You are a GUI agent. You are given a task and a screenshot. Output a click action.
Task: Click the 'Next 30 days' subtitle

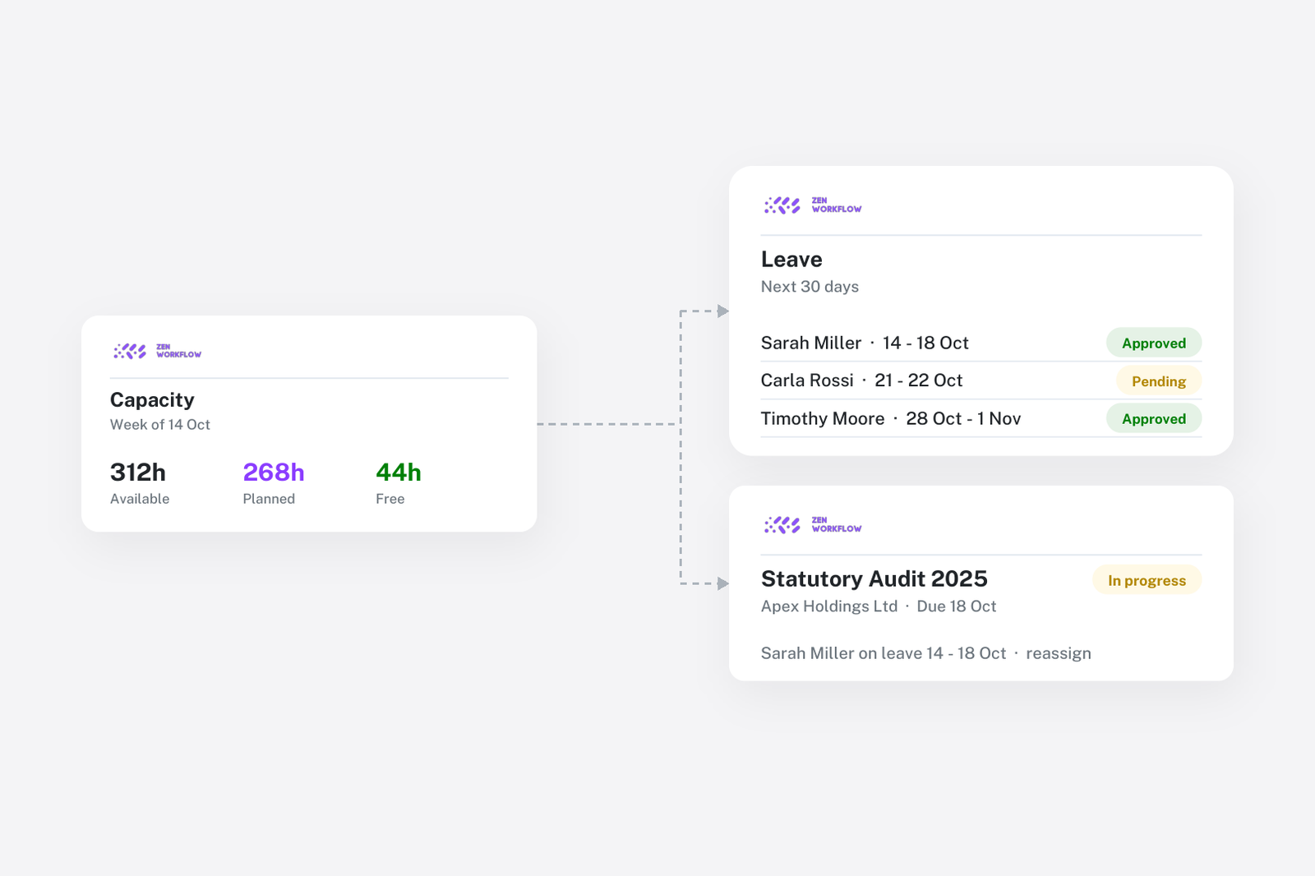coord(810,287)
